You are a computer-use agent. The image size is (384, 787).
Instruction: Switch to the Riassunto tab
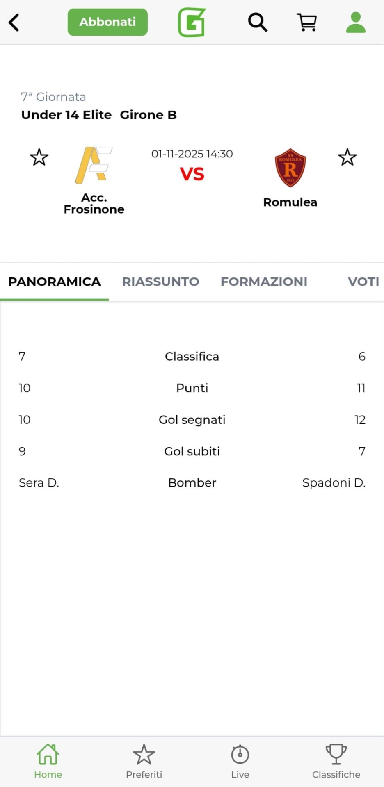point(160,282)
